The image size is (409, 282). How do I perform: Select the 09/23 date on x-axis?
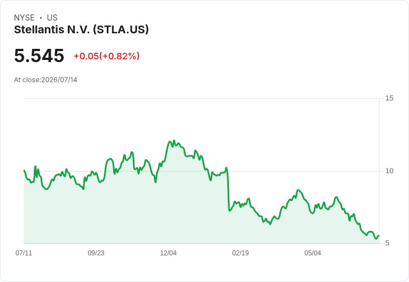96,253
